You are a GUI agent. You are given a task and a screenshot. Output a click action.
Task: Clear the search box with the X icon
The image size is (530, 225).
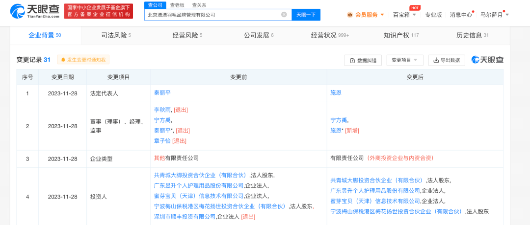point(284,15)
